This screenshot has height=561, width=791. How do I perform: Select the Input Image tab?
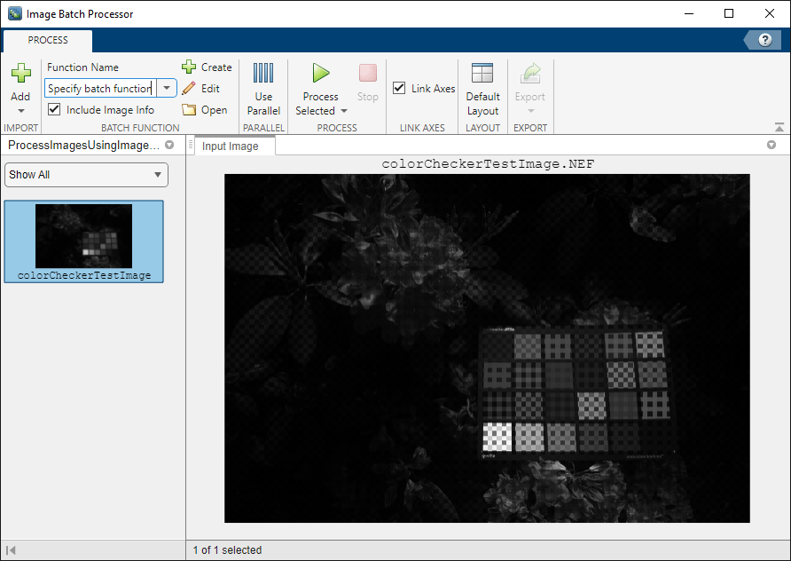232,146
